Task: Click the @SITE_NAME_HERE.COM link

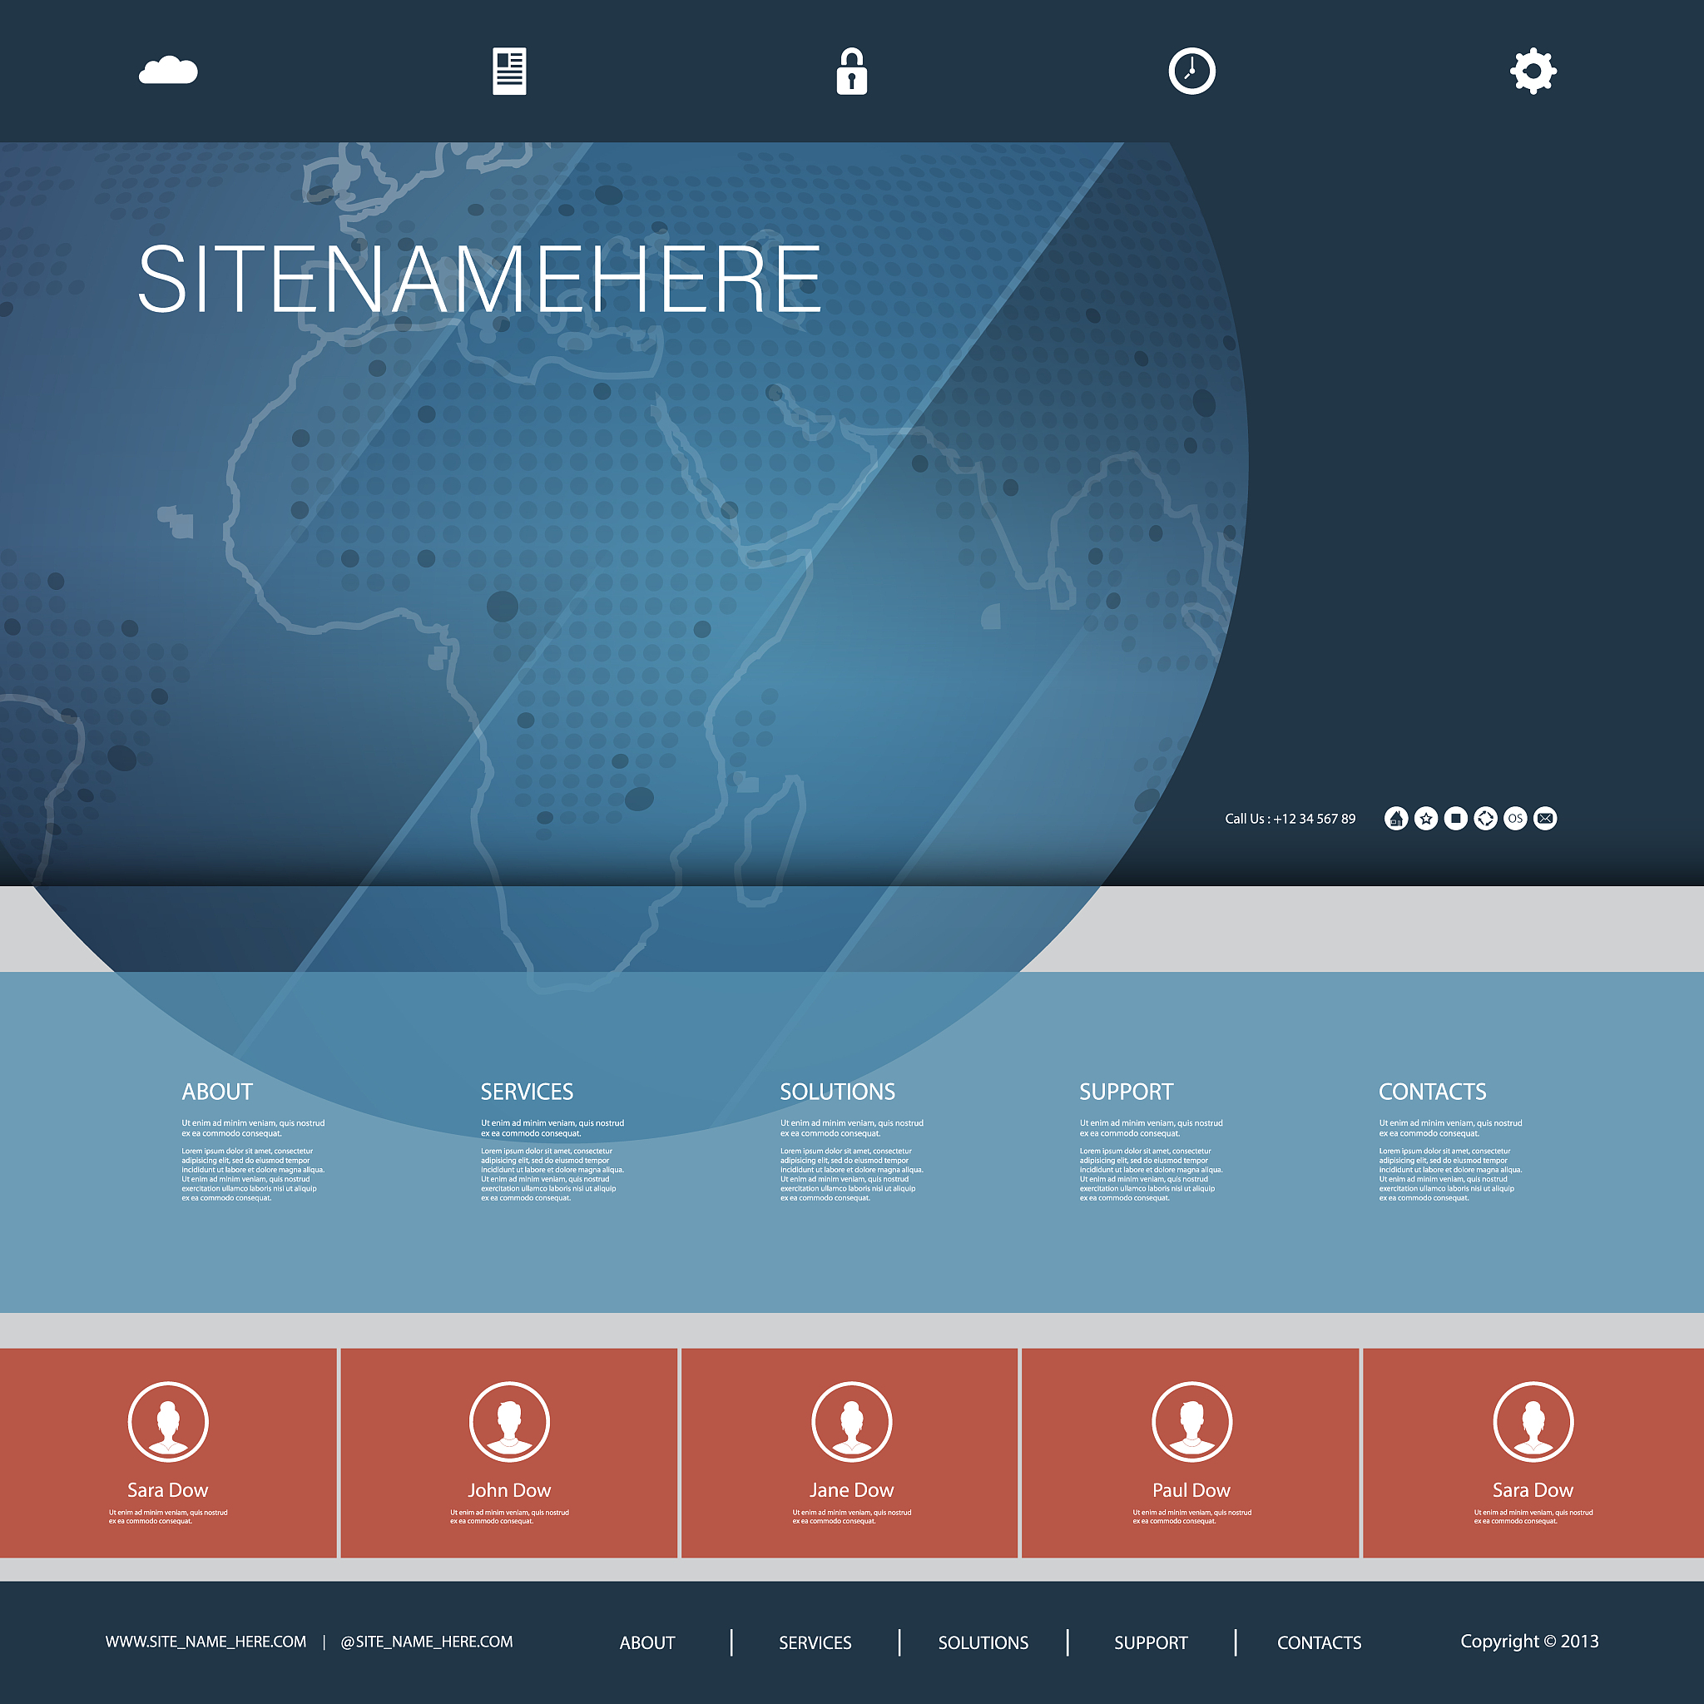Action: tap(426, 1642)
